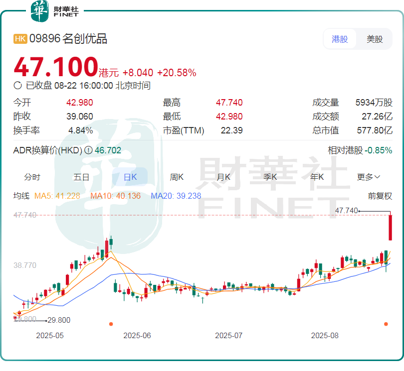404x371 pixels.
Task: Click the 昨收 value 39.060
Action: click(80, 117)
